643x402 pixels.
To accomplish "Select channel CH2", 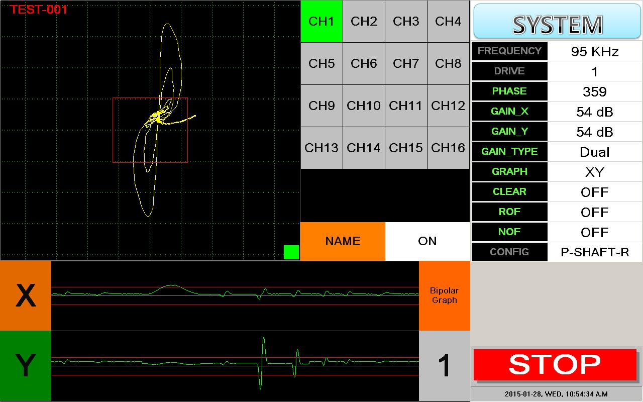I will point(364,21).
